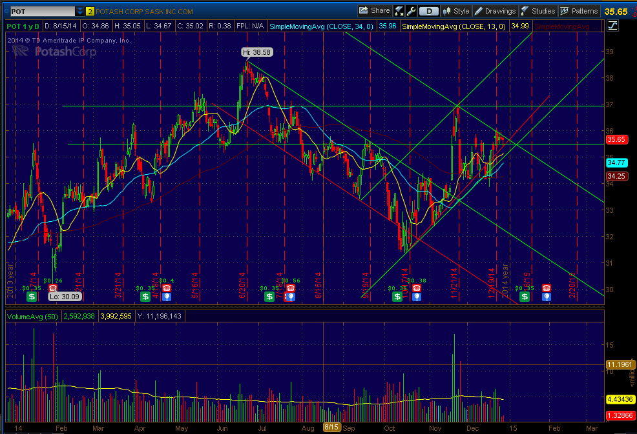Click the O: 34.86 open value

tap(96, 26)
